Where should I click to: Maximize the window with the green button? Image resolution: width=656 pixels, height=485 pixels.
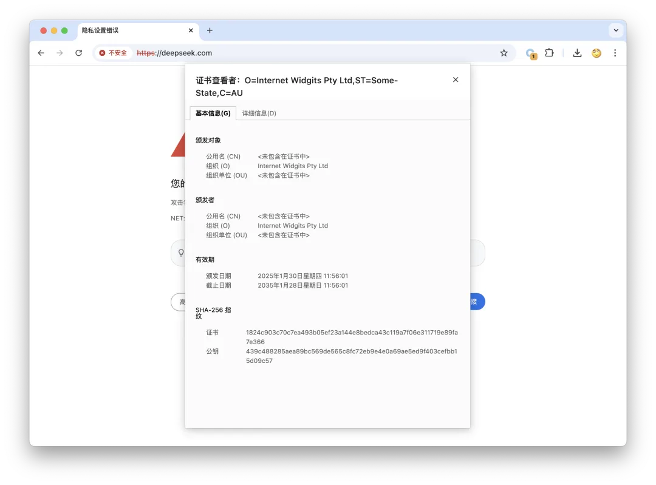click(x=64, y=30)
